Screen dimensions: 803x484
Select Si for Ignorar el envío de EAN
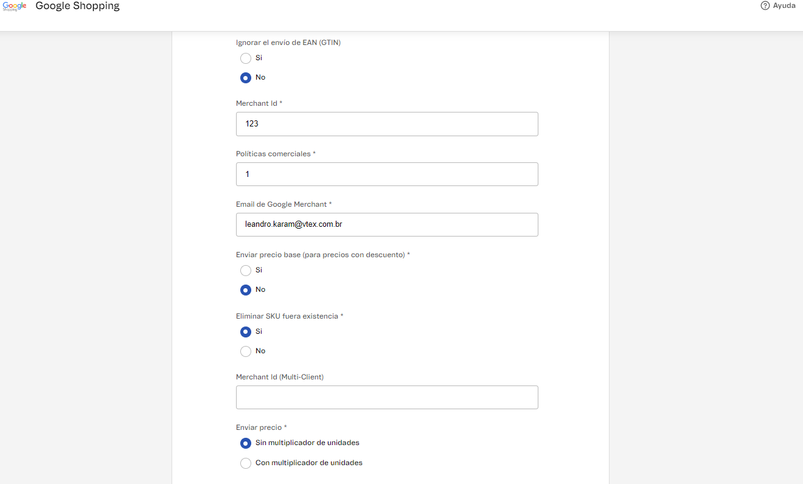[x=246, y=58]
